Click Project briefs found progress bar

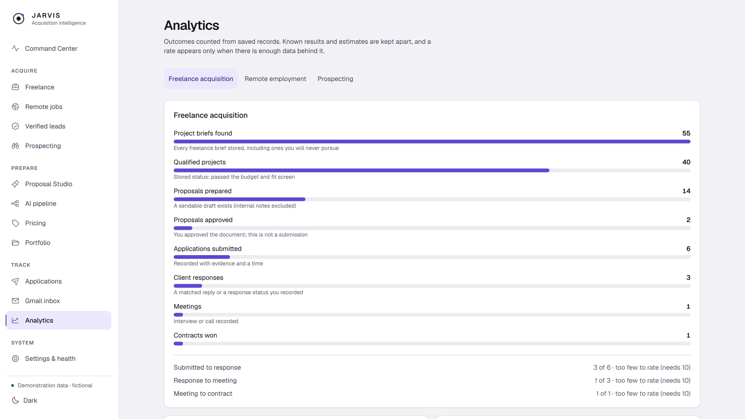coord(432,142)
